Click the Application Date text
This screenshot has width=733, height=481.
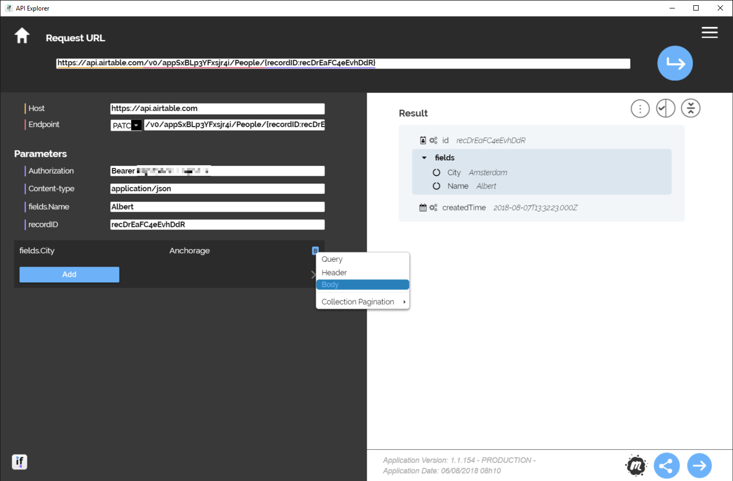442,471
